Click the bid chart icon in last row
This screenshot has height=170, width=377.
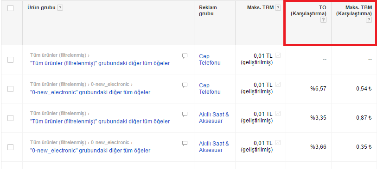[278, 143]
